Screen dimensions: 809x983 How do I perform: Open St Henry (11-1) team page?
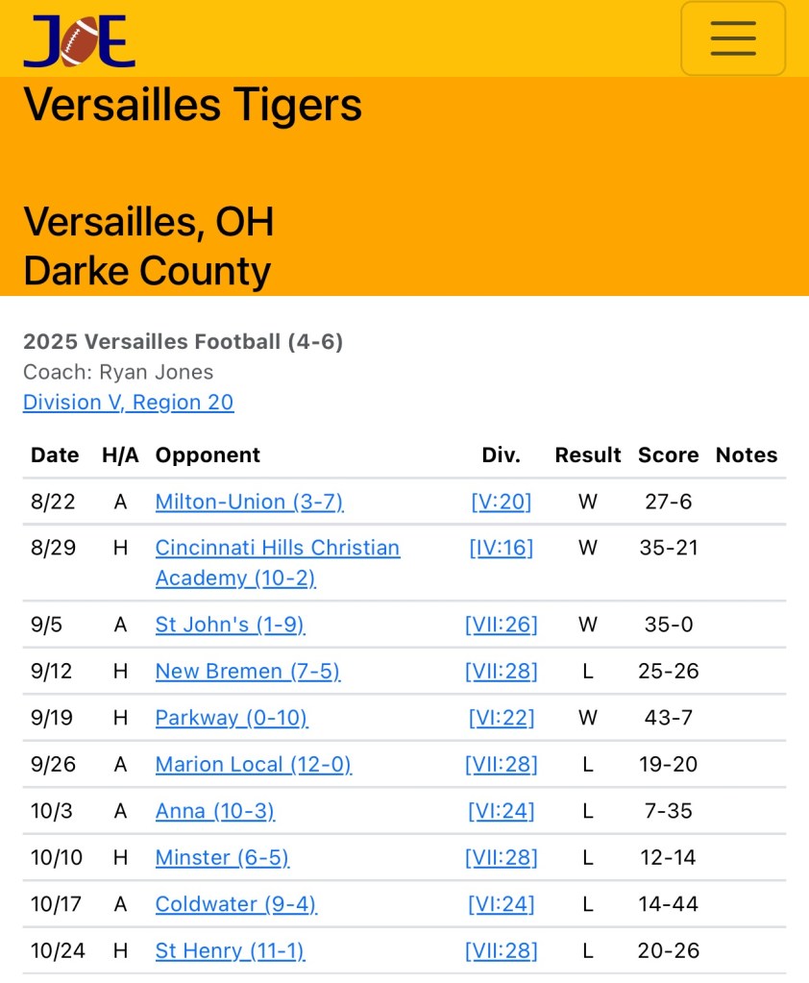click(x=230, y=950)
